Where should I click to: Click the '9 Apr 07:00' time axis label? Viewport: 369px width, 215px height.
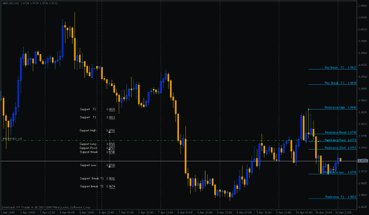(244, 213)
